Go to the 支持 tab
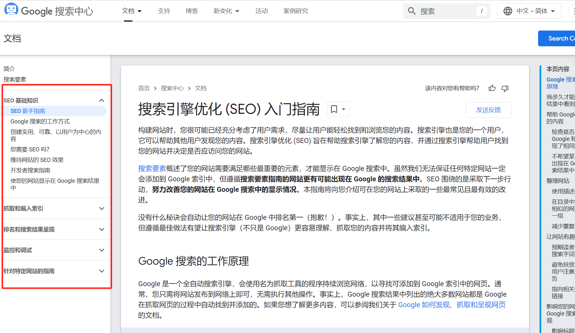 pos(164,11)
